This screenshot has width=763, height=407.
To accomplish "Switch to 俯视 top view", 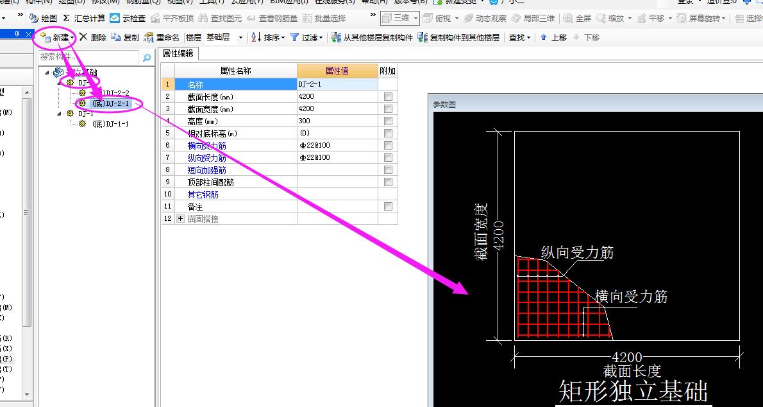I will (437, 18).
